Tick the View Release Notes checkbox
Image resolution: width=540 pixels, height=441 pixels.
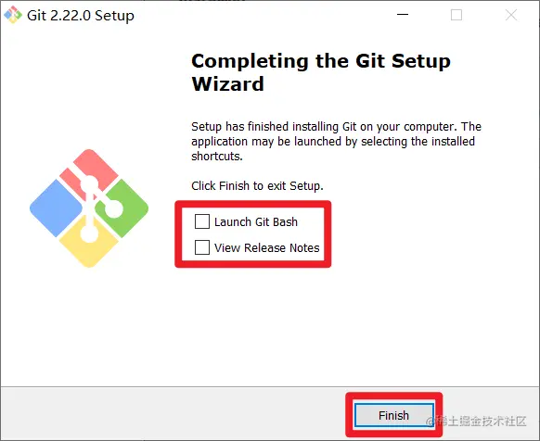(x=202, y=247)
